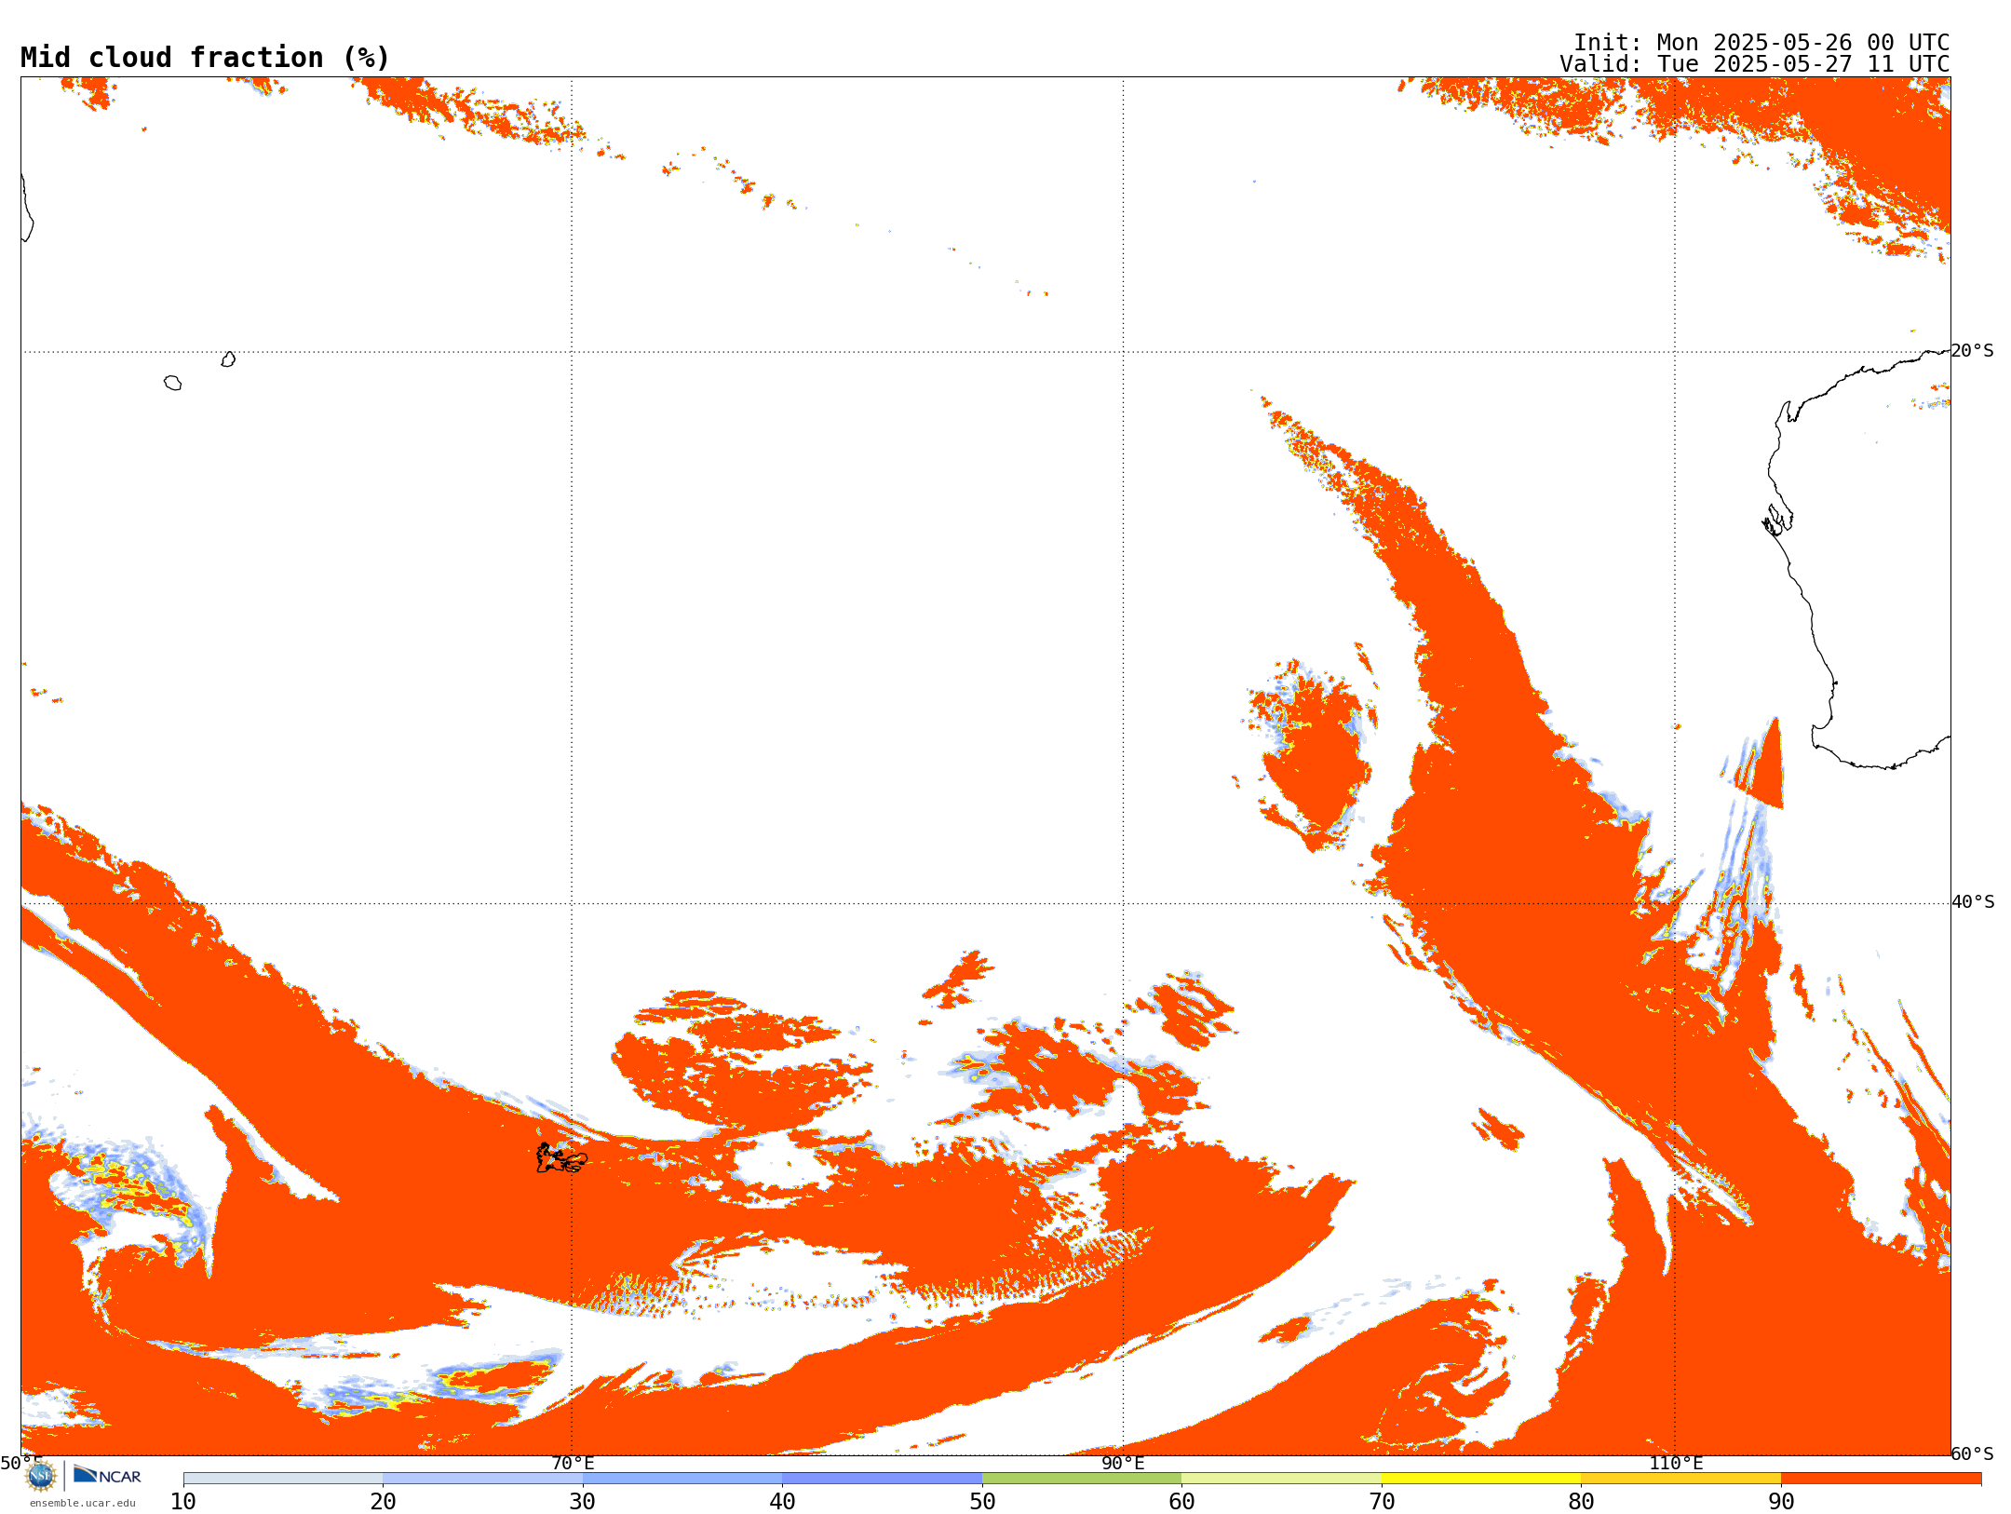
Task: Click the 70°E longitude label
Action: coord(573,1464)
